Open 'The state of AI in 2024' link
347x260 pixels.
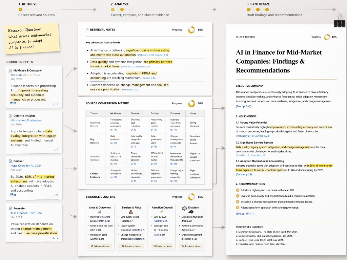click(25, 75)
